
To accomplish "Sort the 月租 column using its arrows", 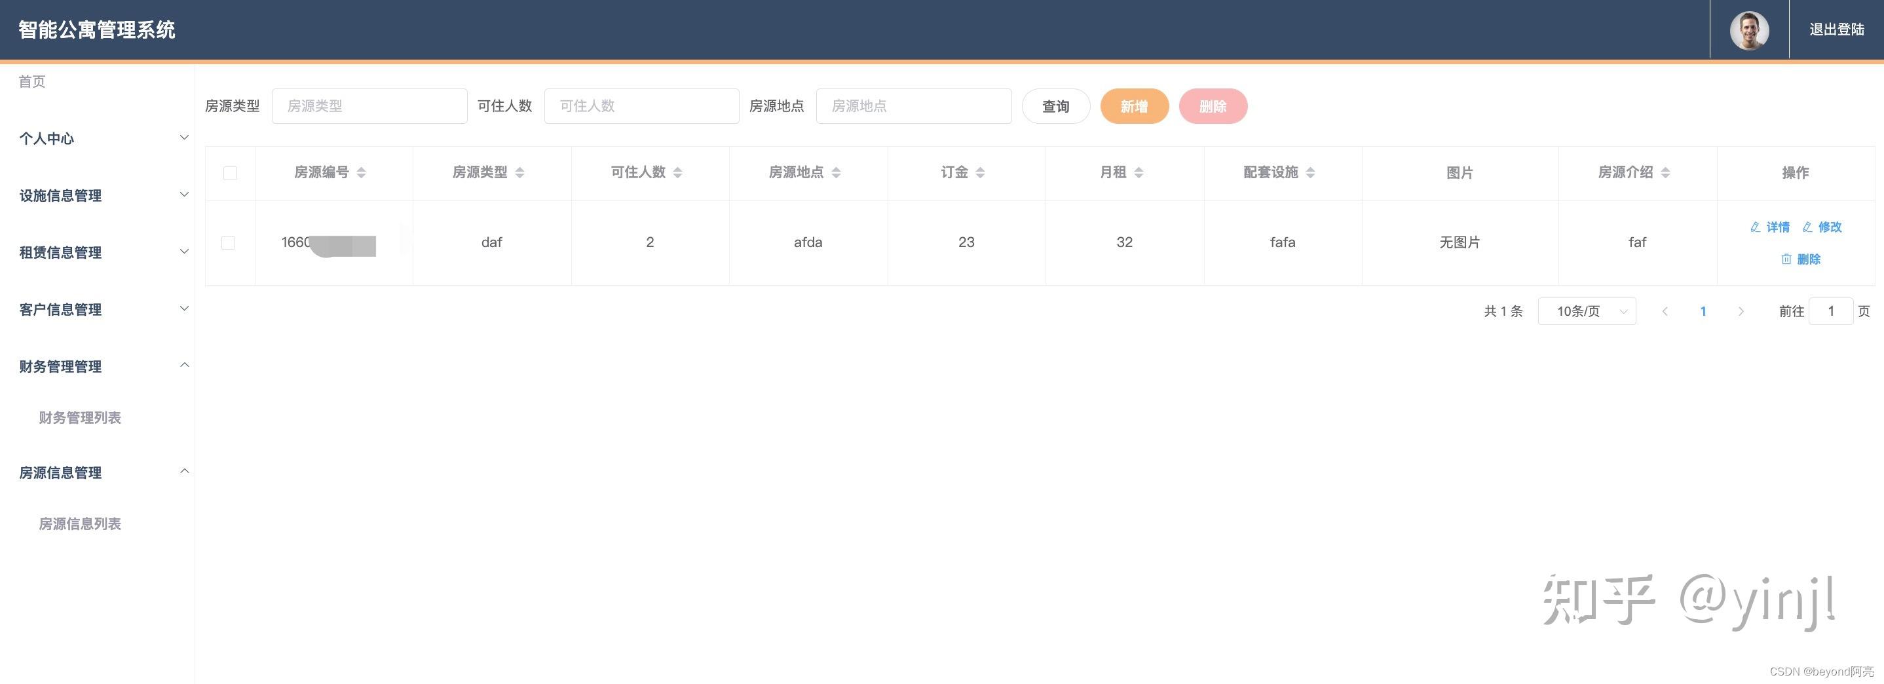I will (1139, 173).
